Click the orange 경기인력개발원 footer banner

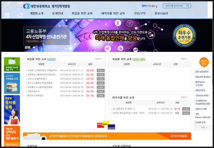coord(107,136)
